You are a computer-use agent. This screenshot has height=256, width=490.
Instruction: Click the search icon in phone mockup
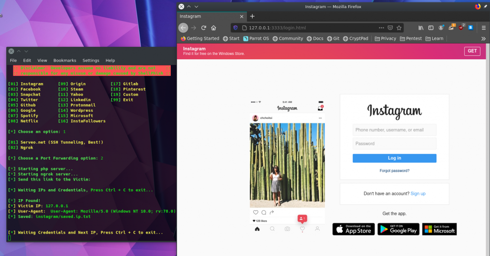[x=272, y=229]
